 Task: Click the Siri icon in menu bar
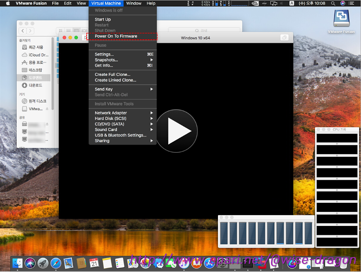pyautogui.click(x=343, y=3)
